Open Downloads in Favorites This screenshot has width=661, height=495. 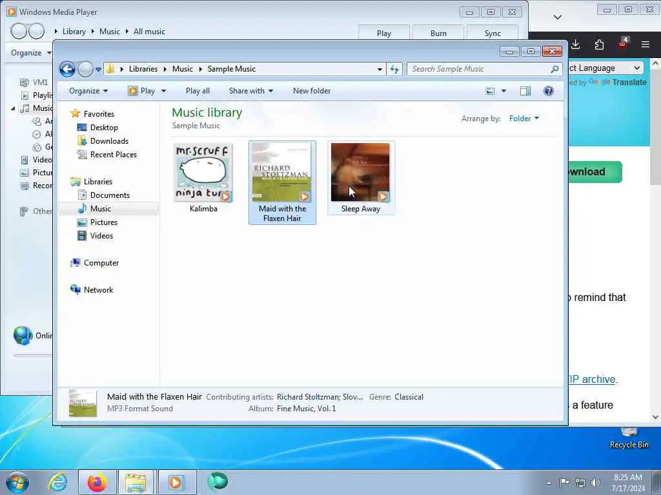[108, 141]
